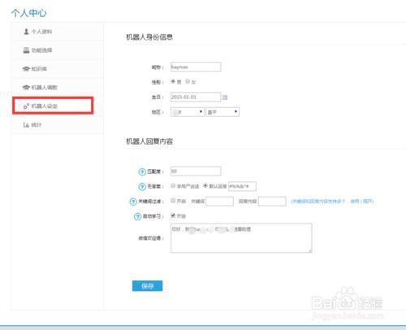Click the help icon beside 匹配度
406x330 pixels.
tap(142, 172)
